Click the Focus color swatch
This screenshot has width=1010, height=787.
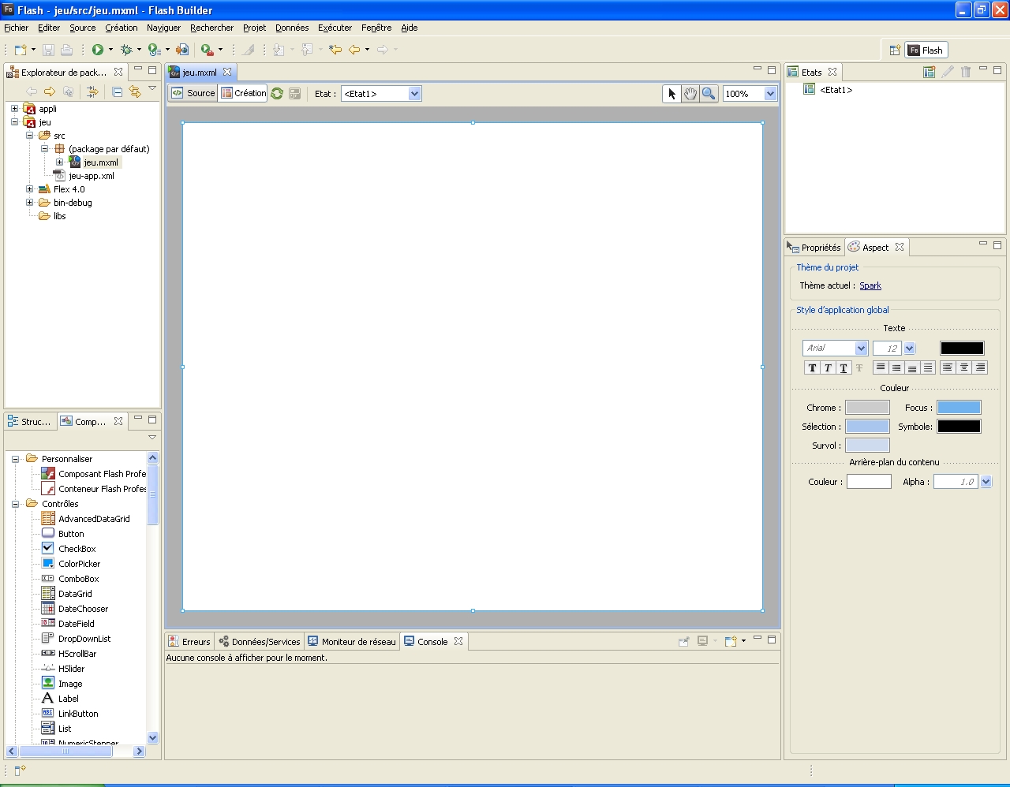(959, 408)
